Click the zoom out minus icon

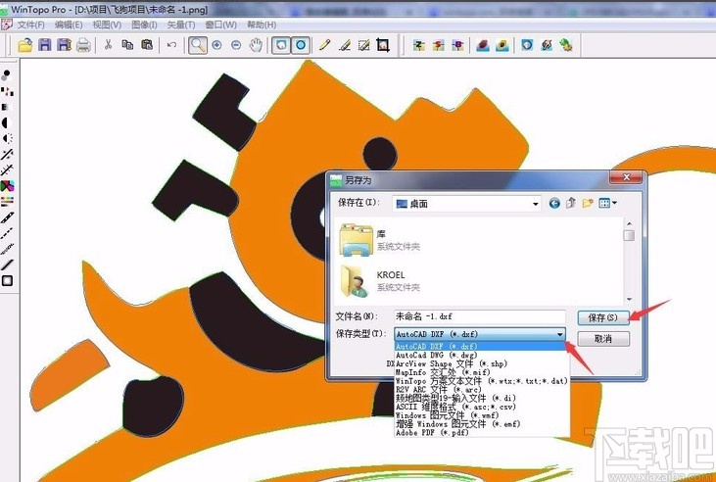(x=236, y=45)
